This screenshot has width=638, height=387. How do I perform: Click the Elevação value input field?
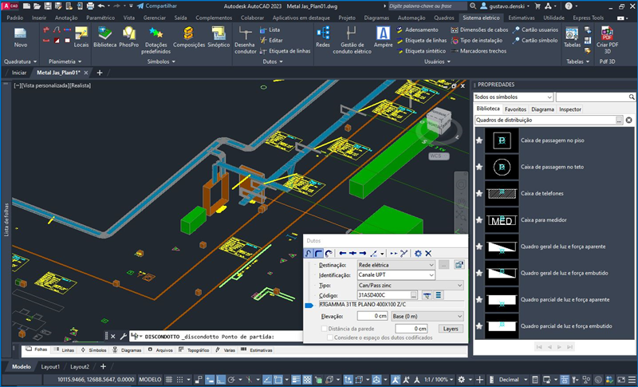(x=372, y=316)
